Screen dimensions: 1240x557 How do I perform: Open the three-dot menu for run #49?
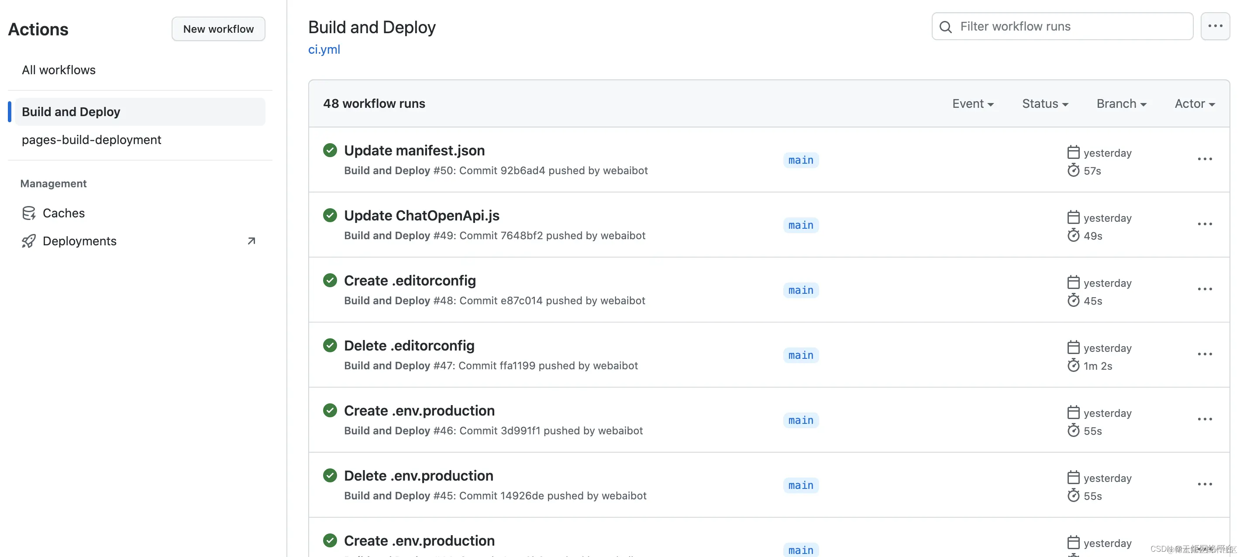pyautogui.click(x=1204, y=224)
